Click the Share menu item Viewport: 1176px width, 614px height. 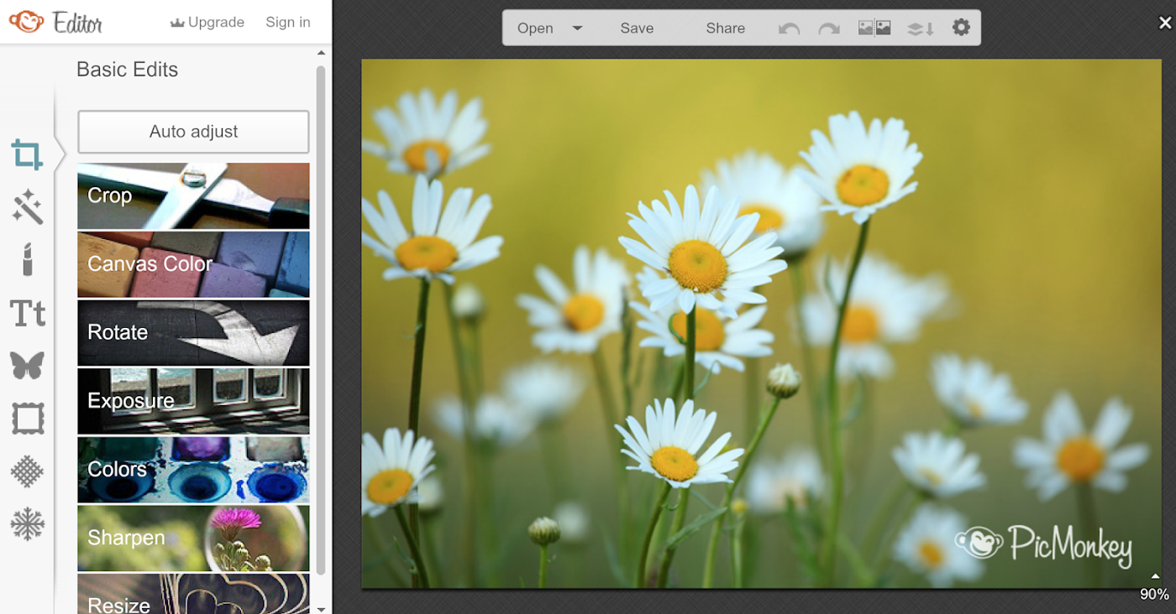pyautogui.click(x=726, y=28)
